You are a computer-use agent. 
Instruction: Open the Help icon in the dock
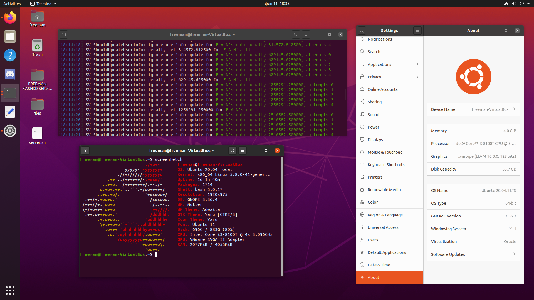click(x=10, y=55)
